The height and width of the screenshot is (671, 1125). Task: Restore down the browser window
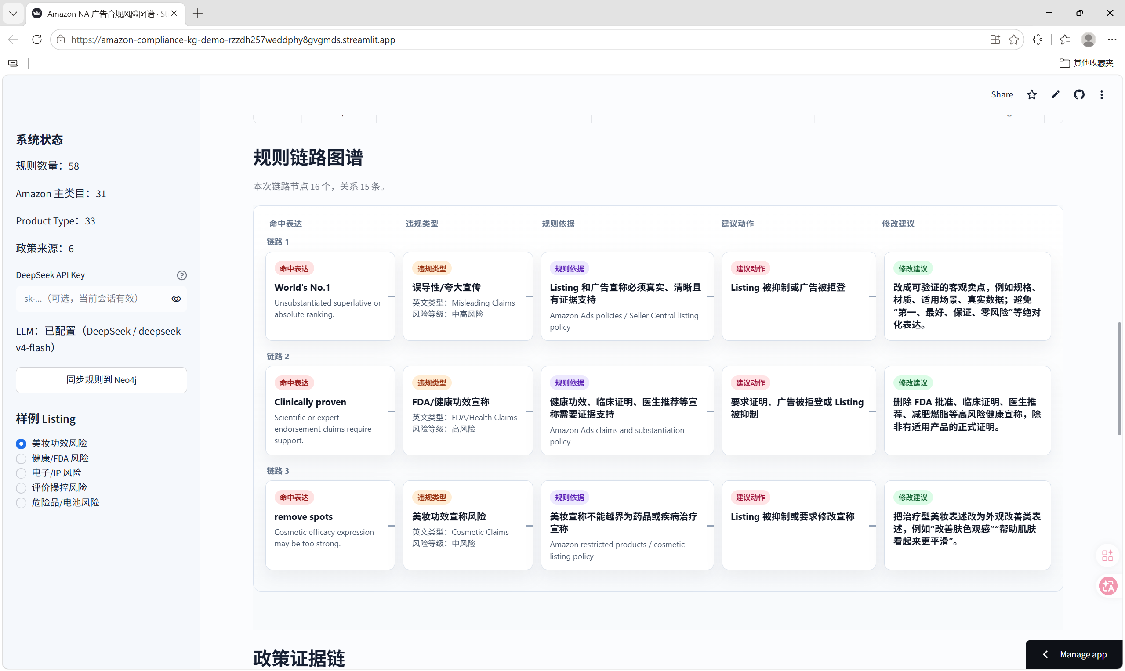[x=1080, y=13]
